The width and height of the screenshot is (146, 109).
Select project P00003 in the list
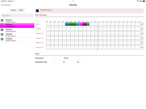point(17,30)
